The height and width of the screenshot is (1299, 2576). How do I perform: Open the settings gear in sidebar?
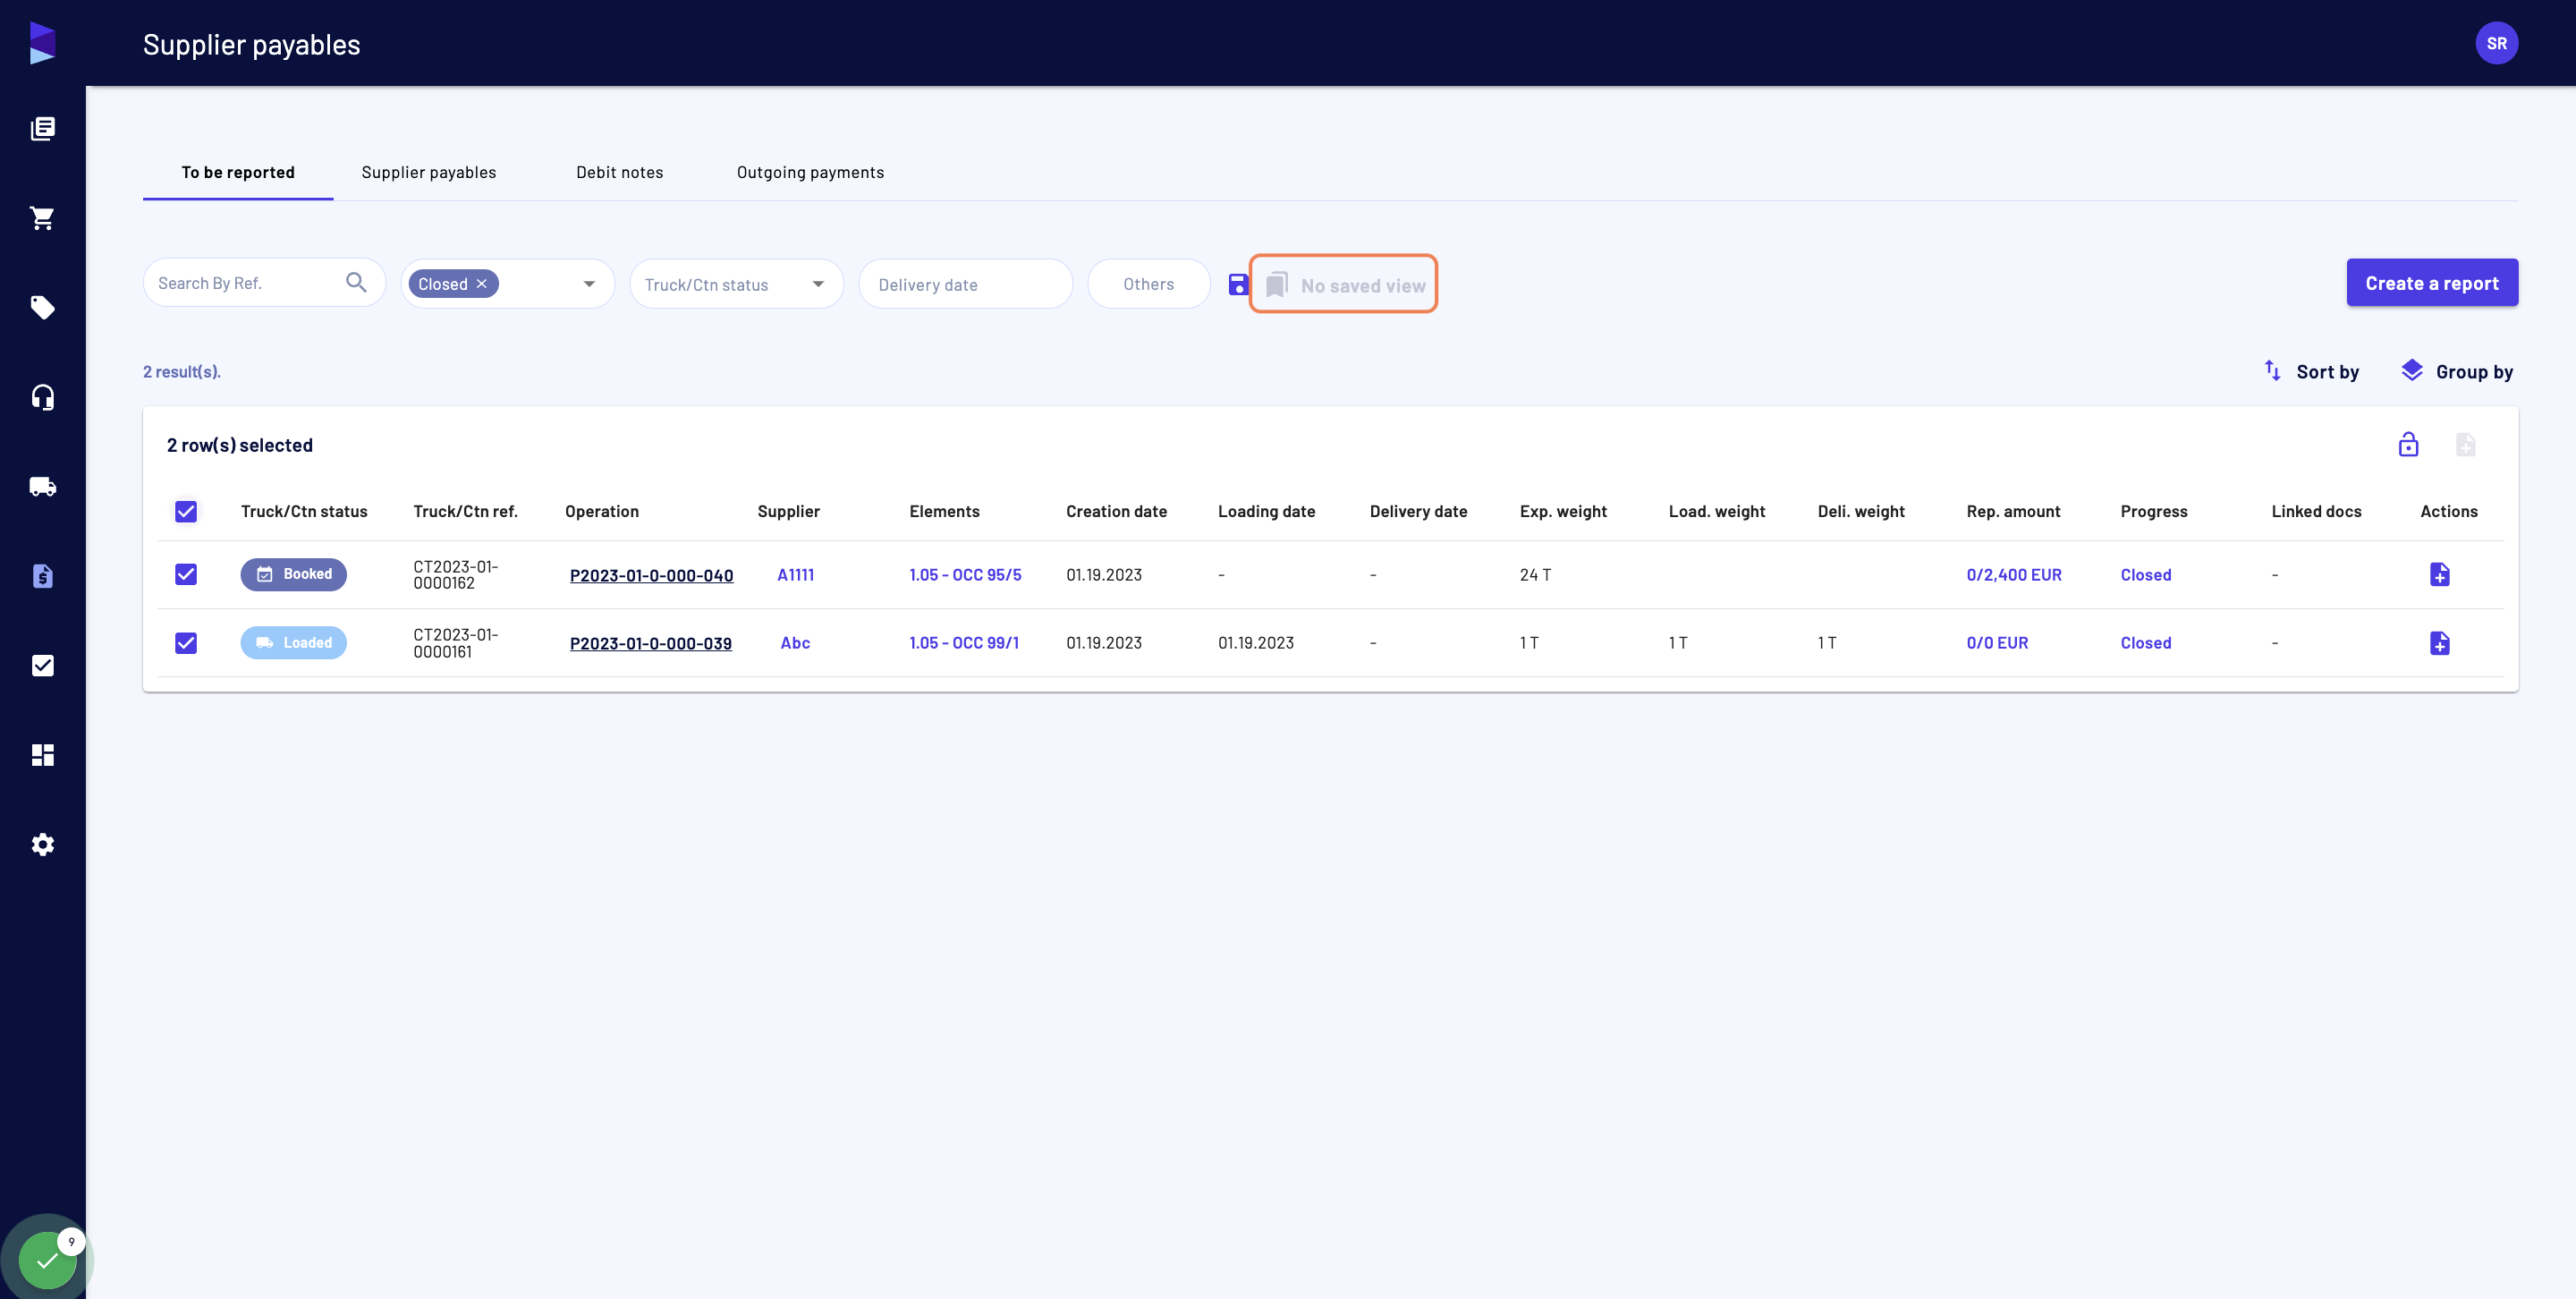(x=42, y=844)
